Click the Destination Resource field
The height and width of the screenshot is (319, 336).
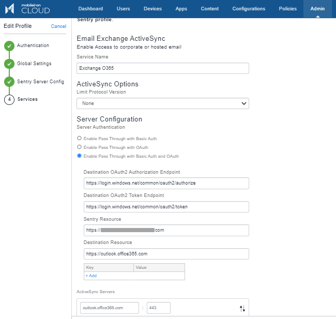click(x=166, y=254)
